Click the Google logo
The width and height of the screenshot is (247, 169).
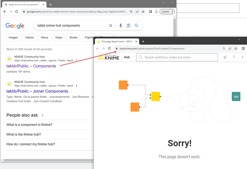(x=15, y=26)
